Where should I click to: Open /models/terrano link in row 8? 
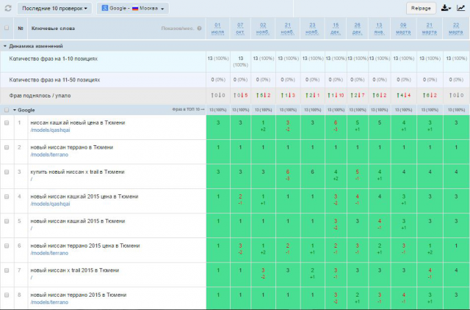[49, 302]
